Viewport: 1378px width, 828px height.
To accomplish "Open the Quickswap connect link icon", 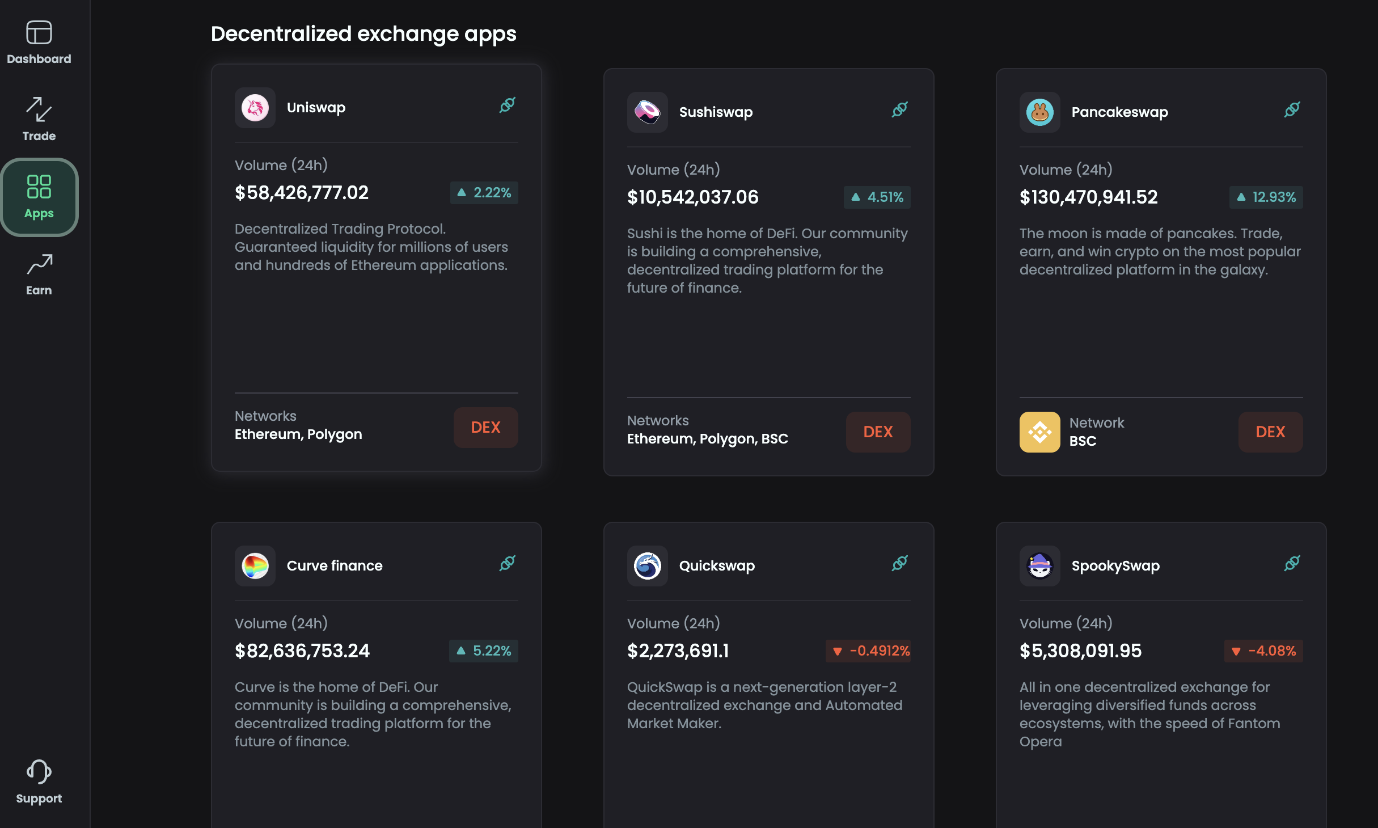I will (900, 563).
